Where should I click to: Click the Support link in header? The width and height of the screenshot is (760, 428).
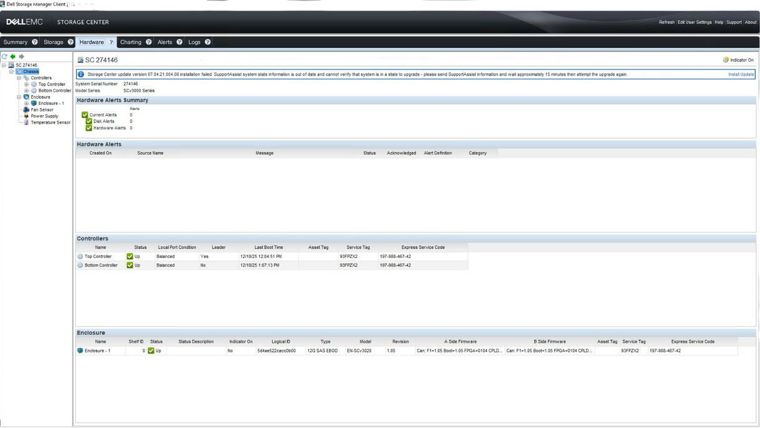(x=734, y=22)
